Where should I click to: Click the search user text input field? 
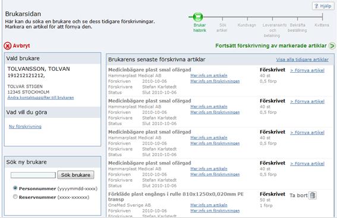[x=33, y=175]
